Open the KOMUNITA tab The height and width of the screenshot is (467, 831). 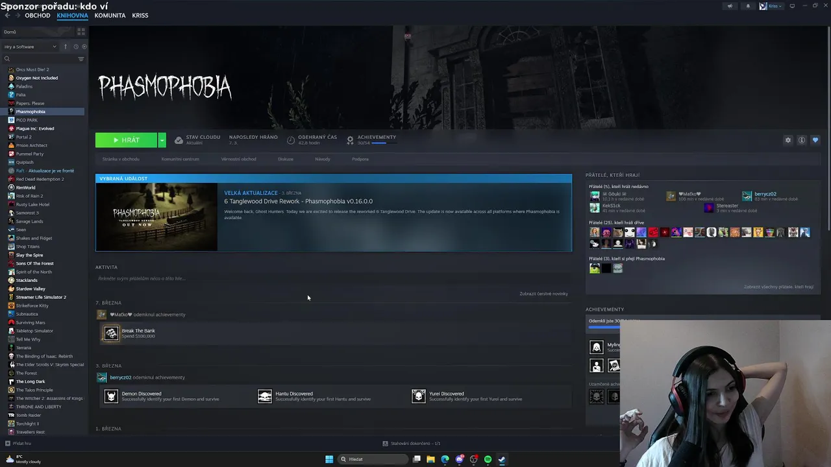(x=110, y=16)
